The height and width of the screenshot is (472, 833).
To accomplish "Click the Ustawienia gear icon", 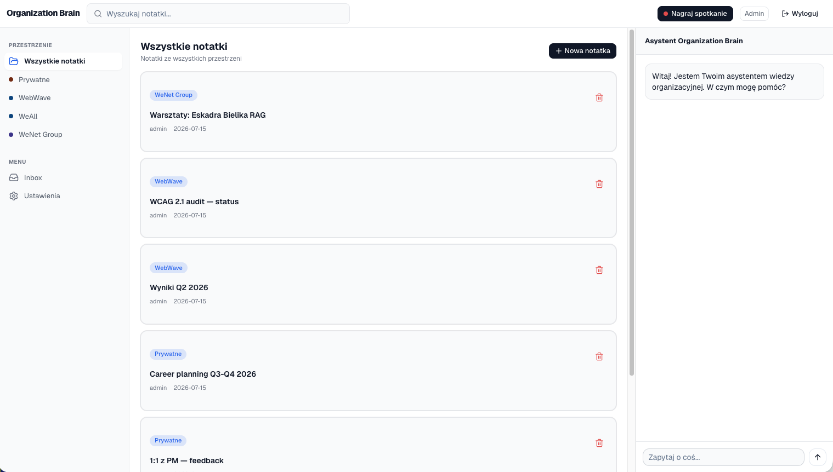I will coord(14,196).
